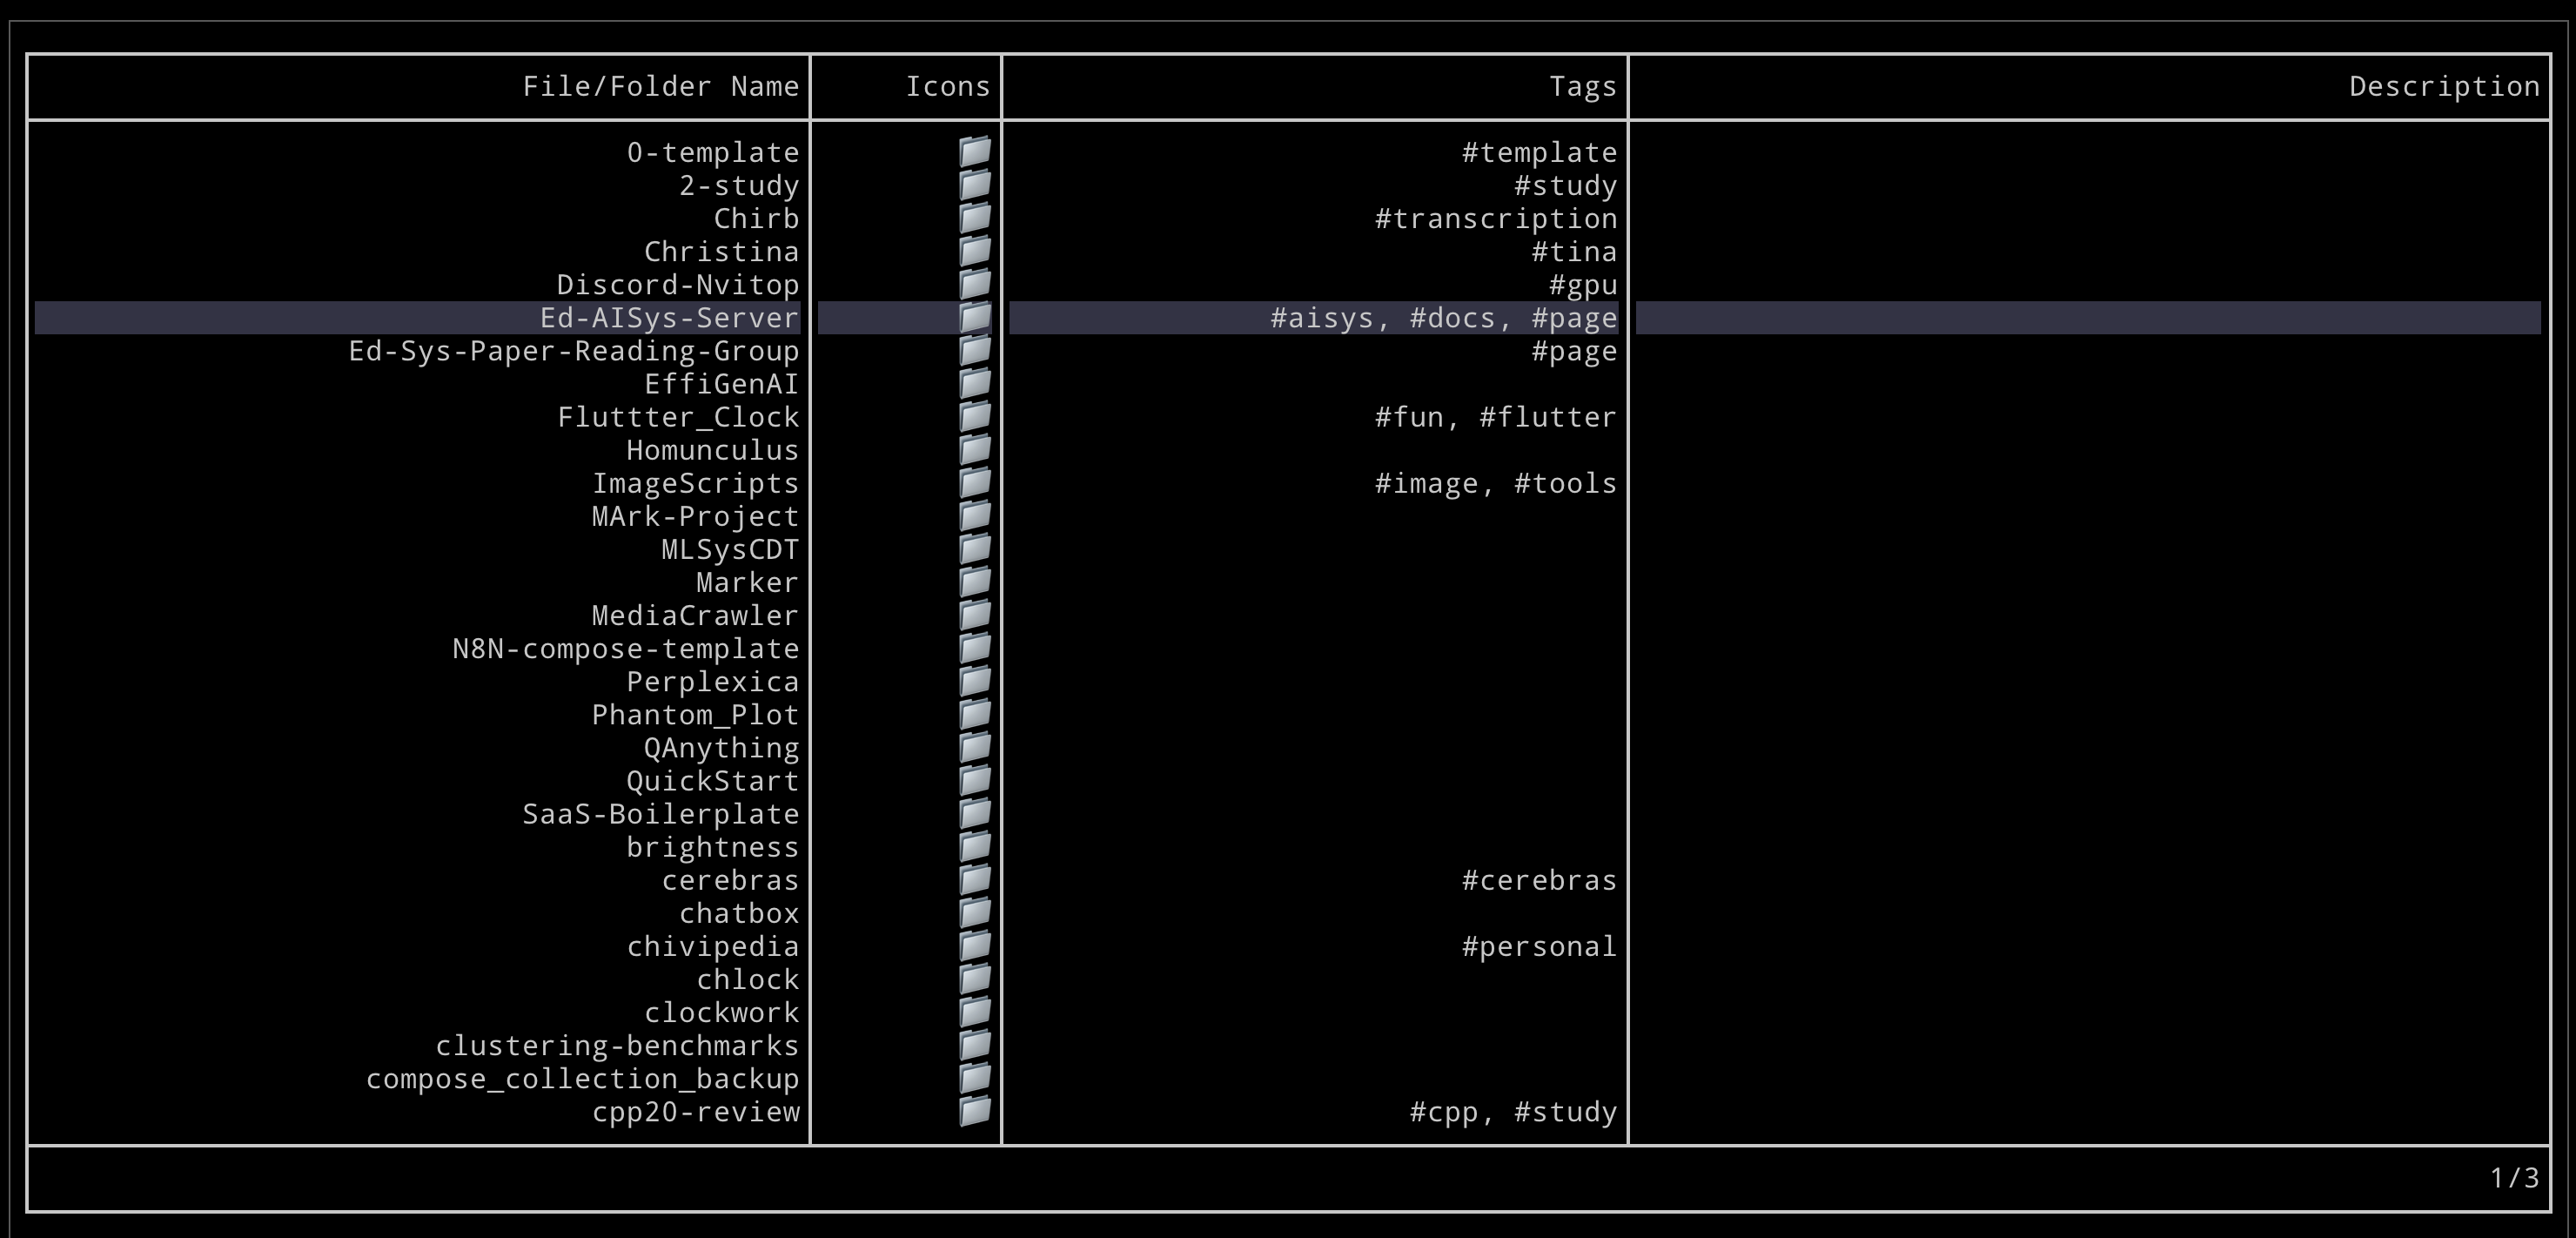Select the Ed-Sys-Paper-Reading-Group row

573,351
